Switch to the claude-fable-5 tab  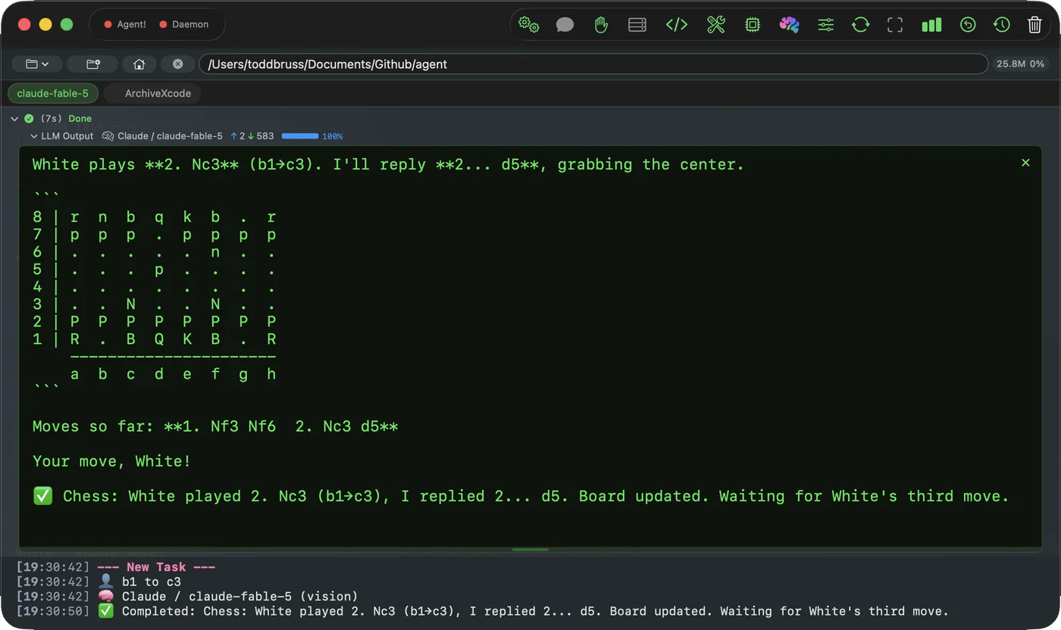[x=53, y=93]
